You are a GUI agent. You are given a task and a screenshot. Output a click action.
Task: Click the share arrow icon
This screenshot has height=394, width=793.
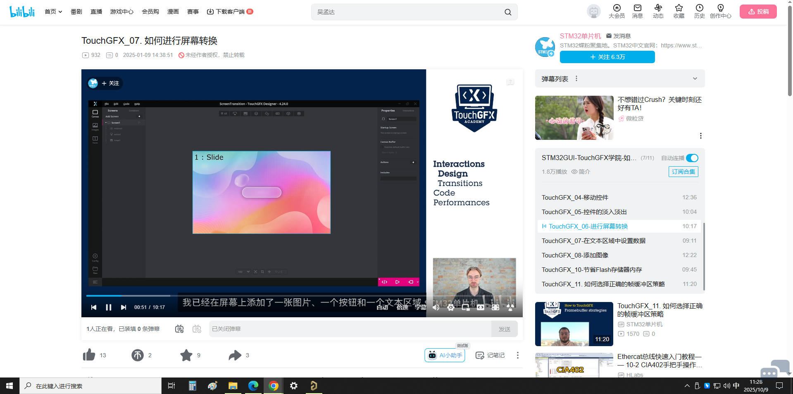point(235,355)
